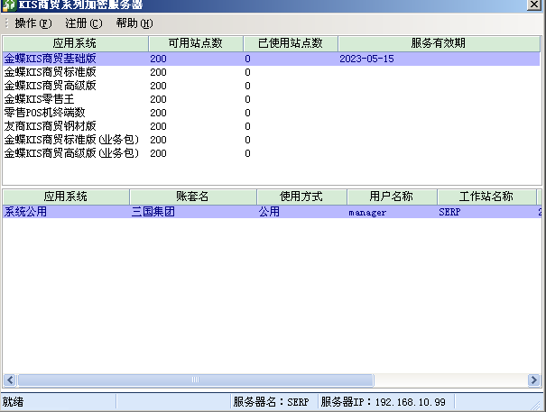Click the 使用方式 column header
Screen dimensions: 546x412
point(301,197)
